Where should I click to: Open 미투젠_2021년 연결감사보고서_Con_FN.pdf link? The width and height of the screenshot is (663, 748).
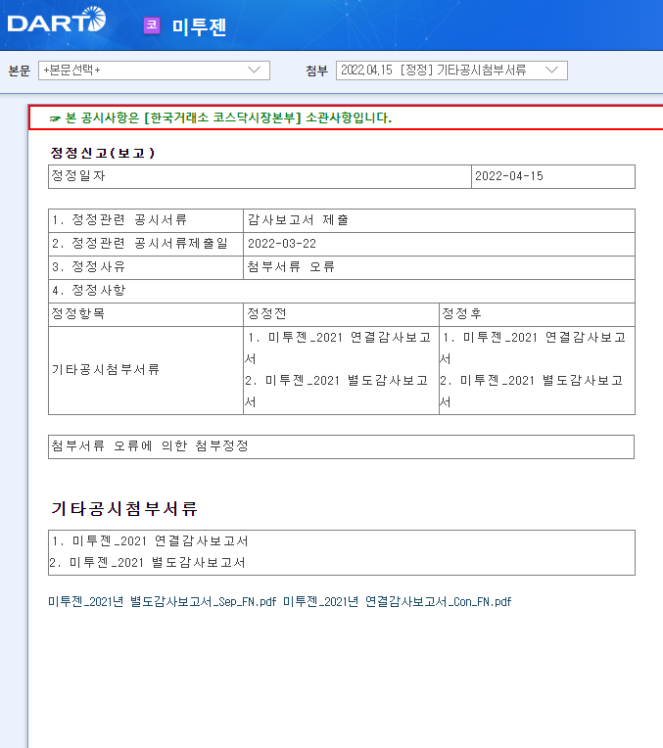click(x=398, y=601)
